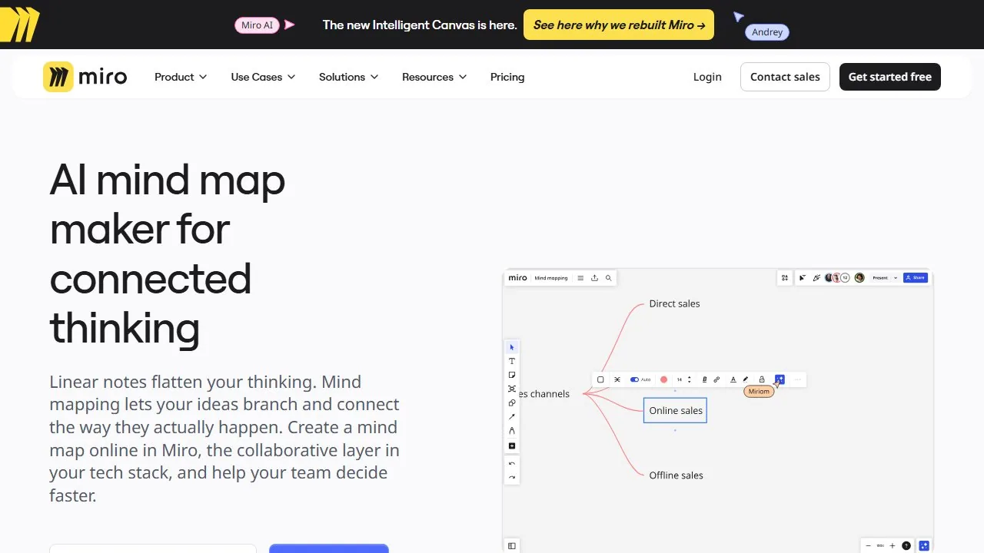The width and height of the screenshot is (984, 553).
Task: Click the red color circle swatch
Action: coord(664,379)
